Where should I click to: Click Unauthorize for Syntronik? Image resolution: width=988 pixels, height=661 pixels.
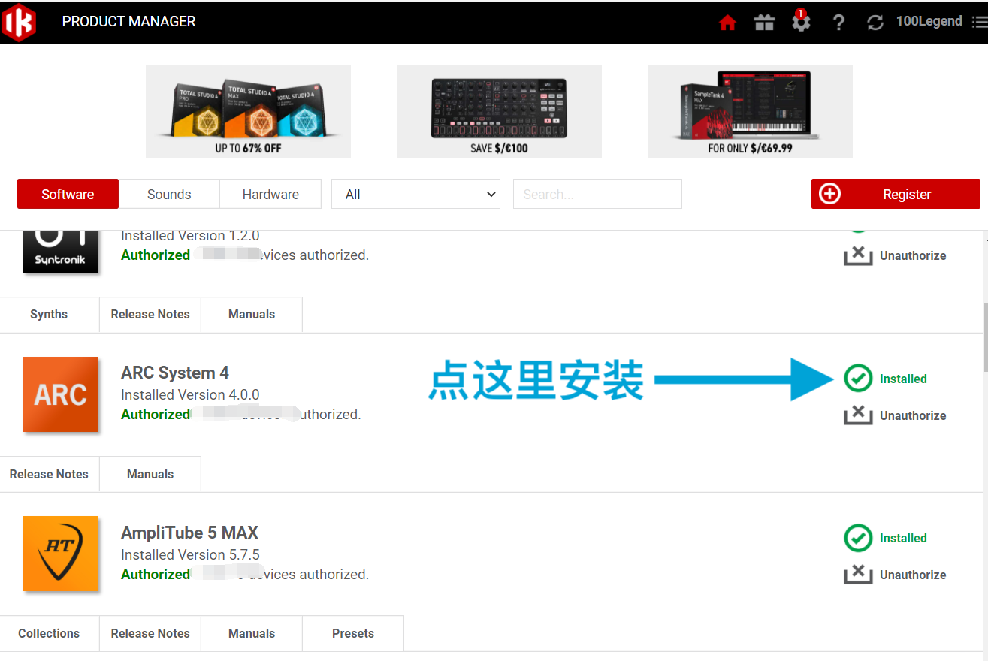pyautogui.click(x=913, y=255)
